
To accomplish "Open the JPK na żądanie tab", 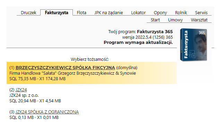I will pyautogui.click(x=109, y=13).
